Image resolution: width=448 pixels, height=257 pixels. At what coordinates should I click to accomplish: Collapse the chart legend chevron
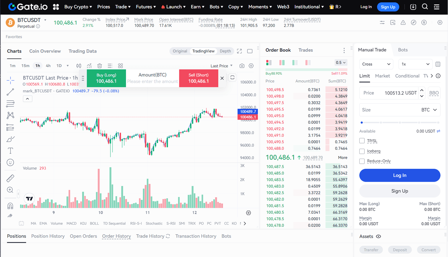coord(27,99)
